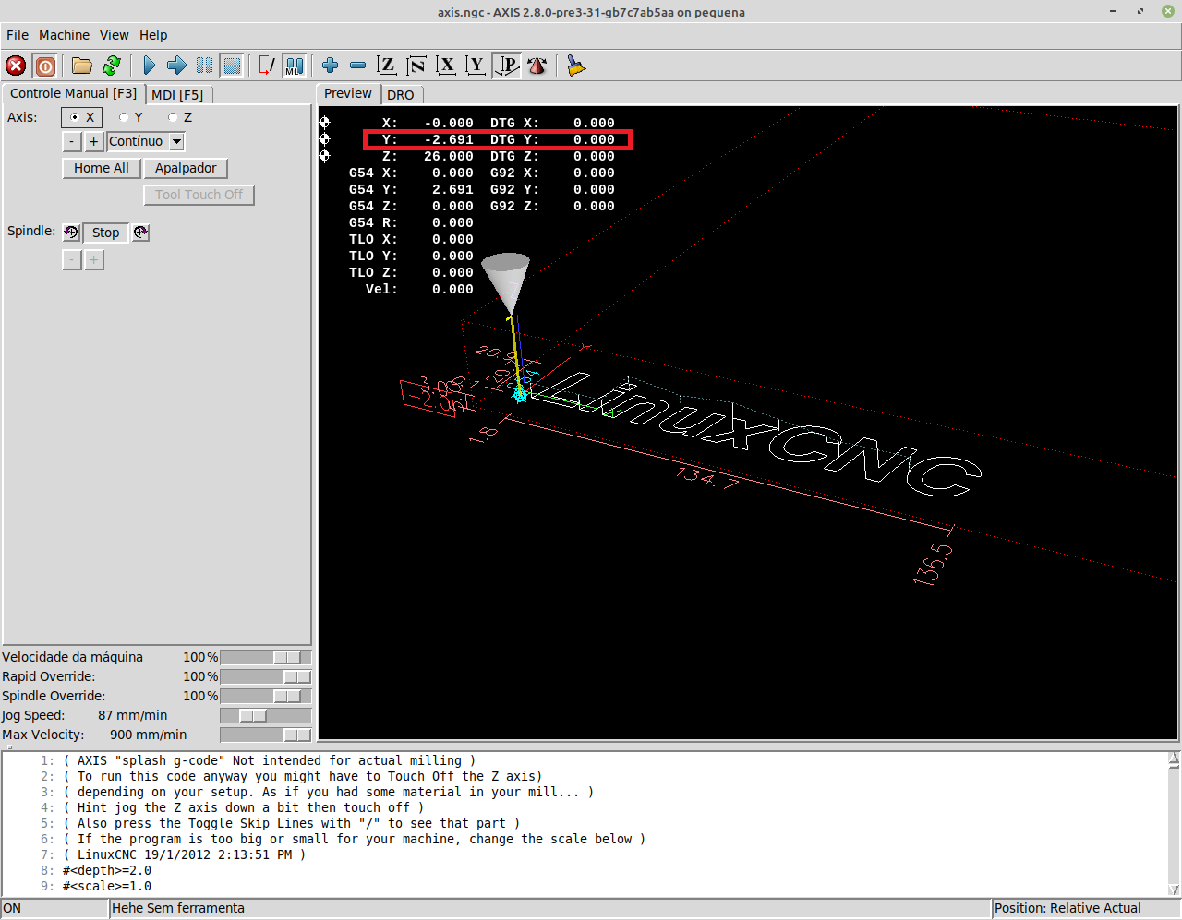Select Z axis radio button
The height and width of the screenshot is (920, 1182).
(173, 118)
